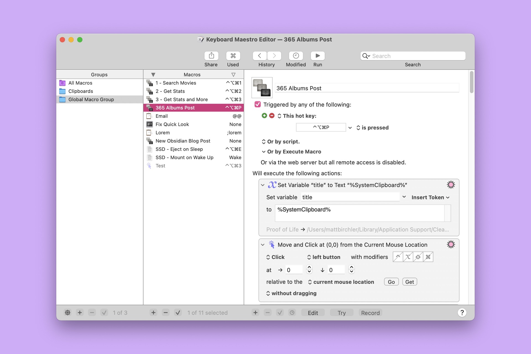Open the gear menu for Move and Click action
Screen dimensions: 531x354
(x=451, y=244)
